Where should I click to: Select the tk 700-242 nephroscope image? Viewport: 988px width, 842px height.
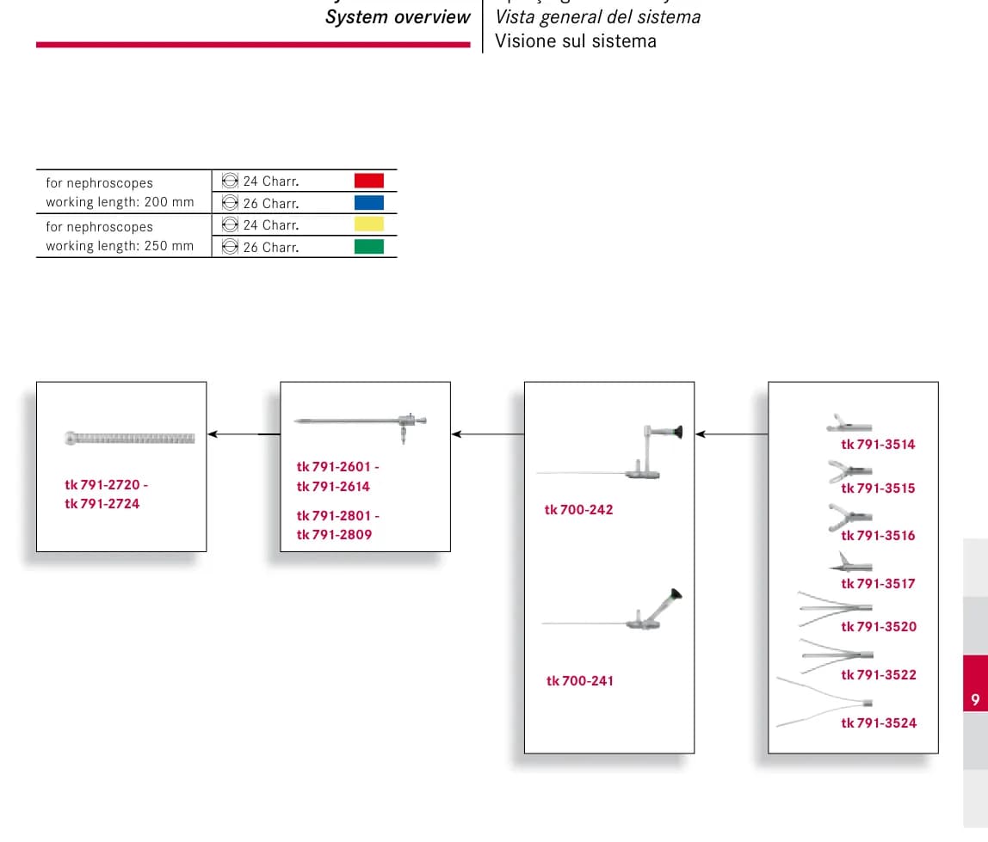click(x=609, y=451)
